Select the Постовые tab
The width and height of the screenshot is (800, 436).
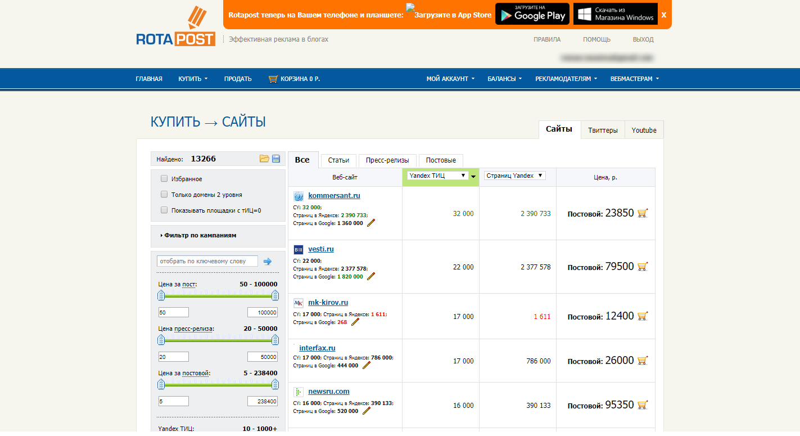coord(441,160)
